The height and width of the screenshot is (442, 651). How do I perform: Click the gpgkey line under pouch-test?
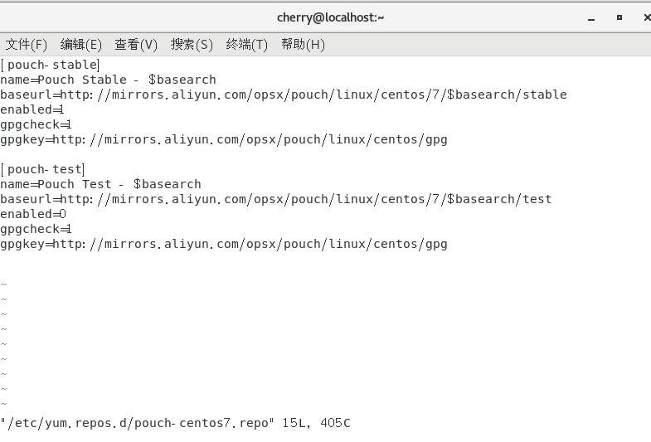224,244
